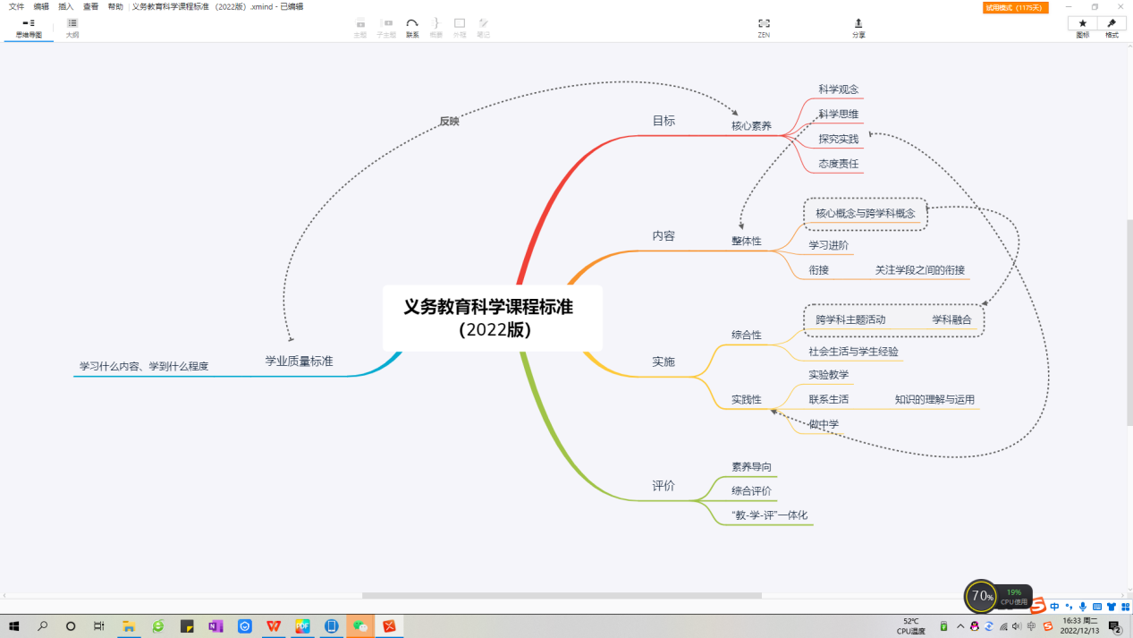
Task: Select the 核心概念与跨学科概念 node
Action: pos(866,214)
